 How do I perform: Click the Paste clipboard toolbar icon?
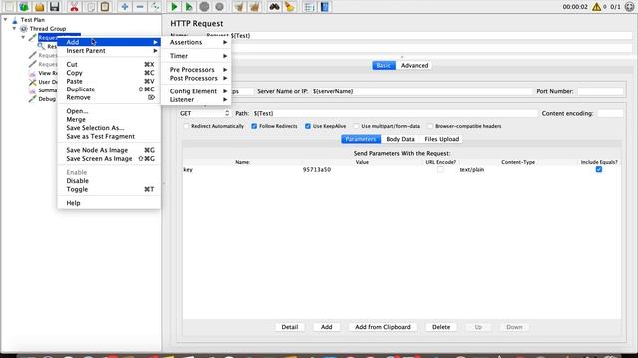(x=105, y=7)
